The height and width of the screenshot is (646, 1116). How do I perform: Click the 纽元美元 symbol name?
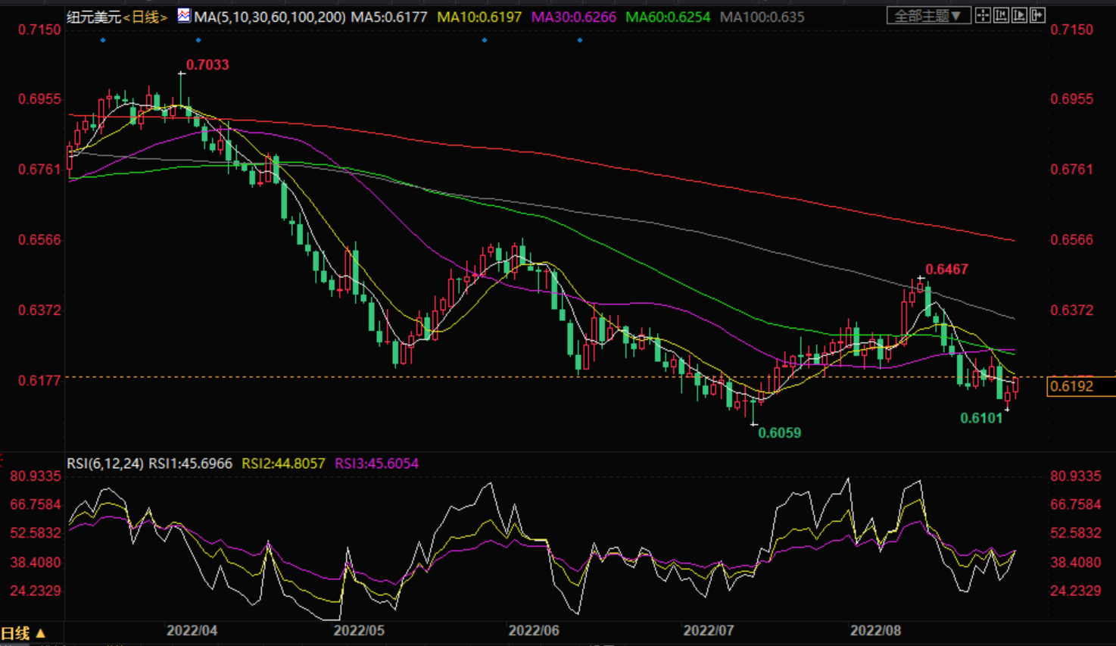tap(94, 17)
